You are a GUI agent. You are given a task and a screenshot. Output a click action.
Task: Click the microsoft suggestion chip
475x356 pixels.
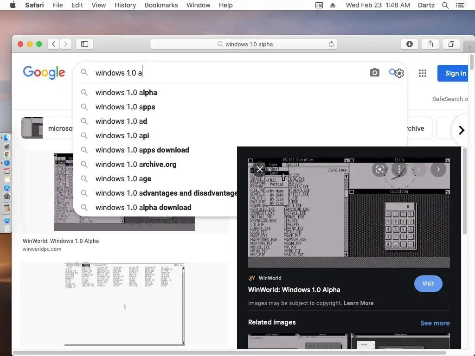pyautogui.click(x=47, y=128)
